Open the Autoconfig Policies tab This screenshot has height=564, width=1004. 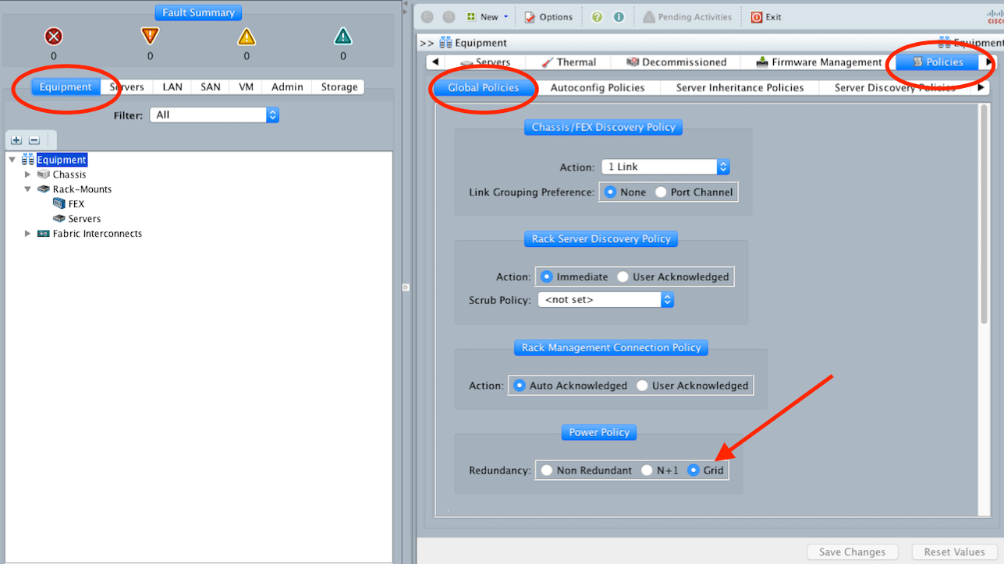point(598,88)
